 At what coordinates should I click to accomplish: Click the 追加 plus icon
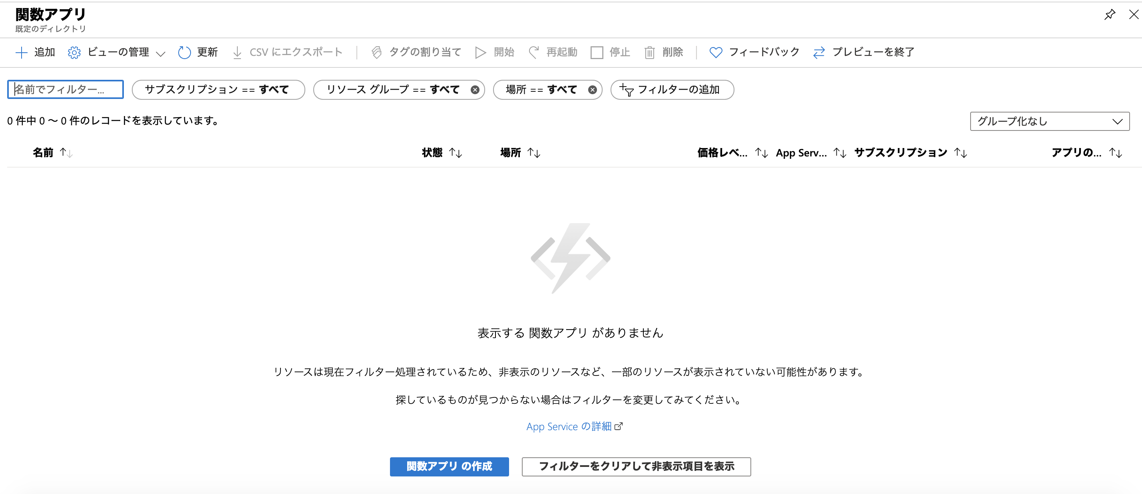[21, 52]
